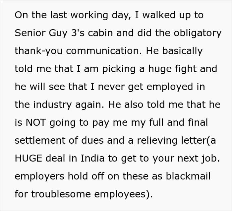Image resolution: width=232 pixels, height=211 pixels.
Task: Click on the word "troublesome"
Action: (61, 194)
